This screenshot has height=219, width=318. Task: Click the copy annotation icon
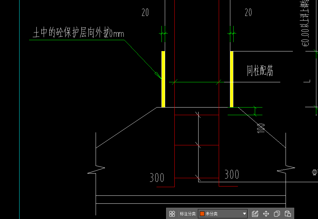(x=277, y=214)
